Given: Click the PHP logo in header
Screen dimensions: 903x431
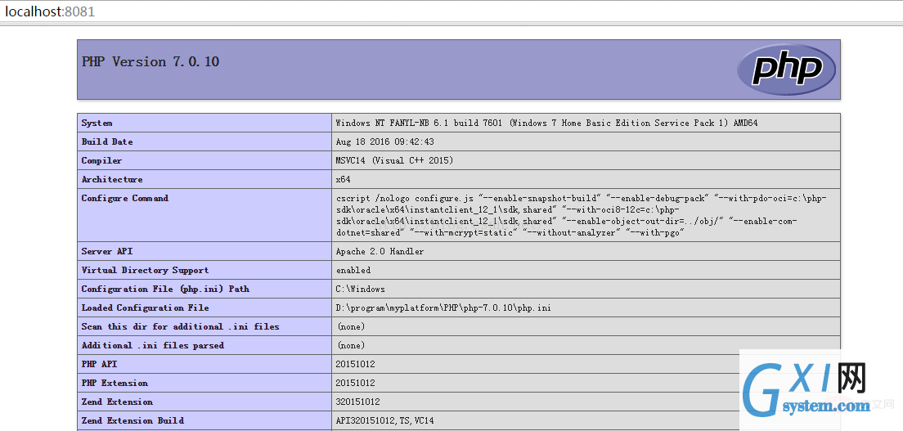Looking at the screenshot, I should click(786, 70).
